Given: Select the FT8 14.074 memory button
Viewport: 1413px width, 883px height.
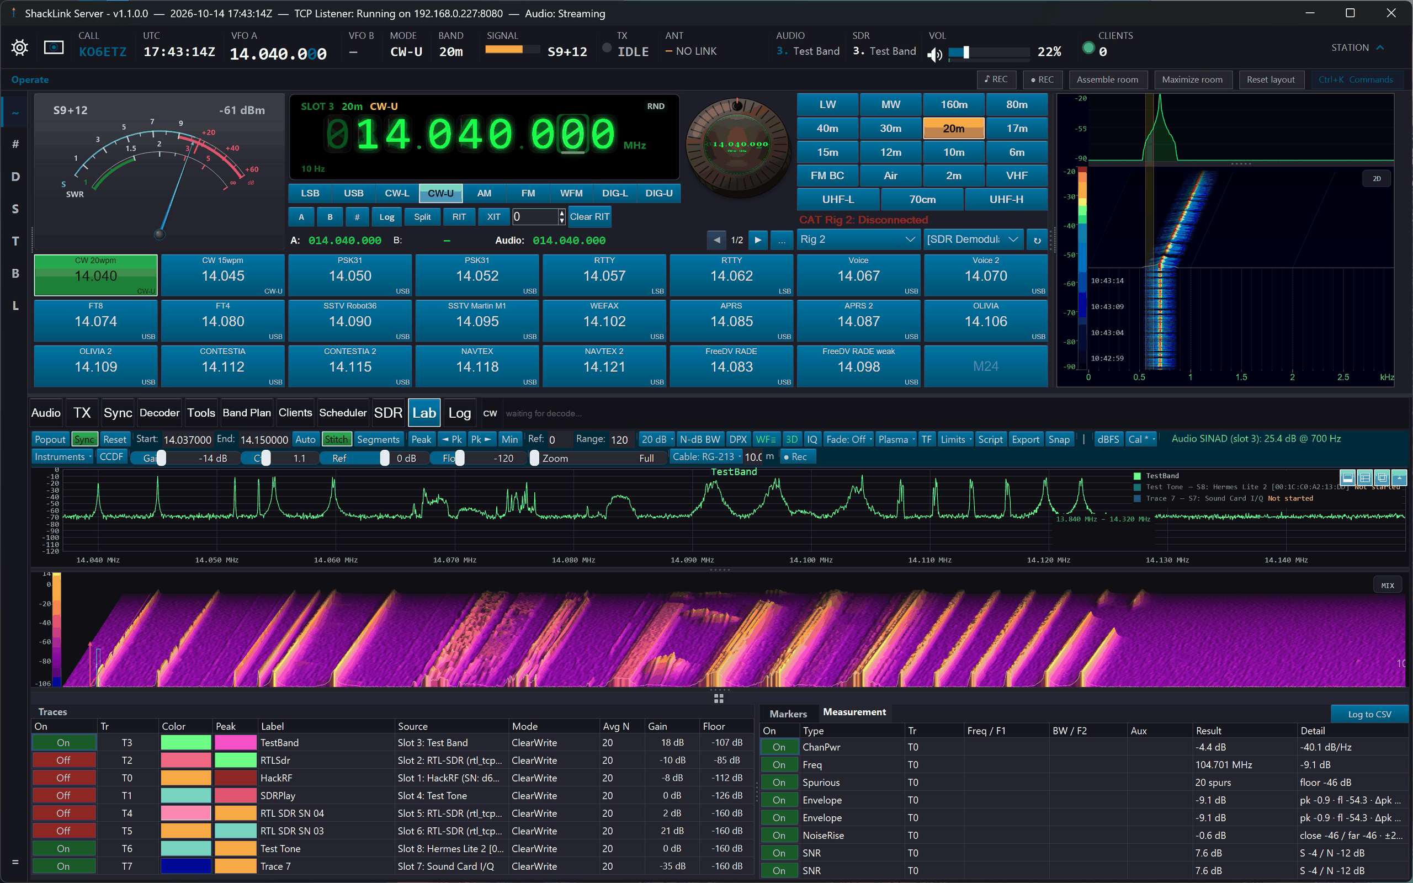Looking at the screenshot, I should [95, 321].
